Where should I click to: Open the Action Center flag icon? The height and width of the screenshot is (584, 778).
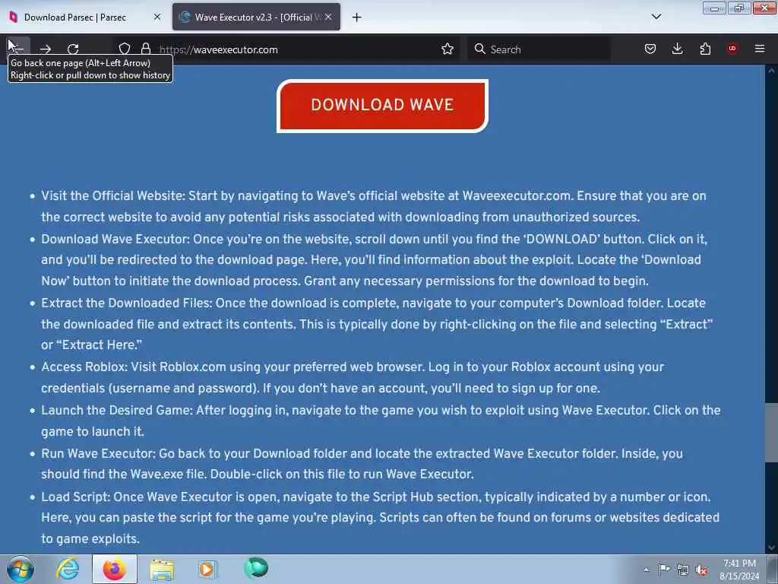[664, 569]
